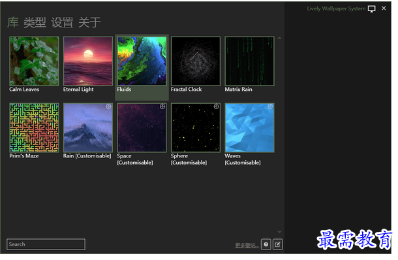Open the 关于 about tab
The image size is (398, 260).
(x=89, y=22)
